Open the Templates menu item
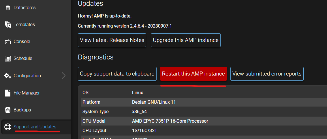 [24, 24]
